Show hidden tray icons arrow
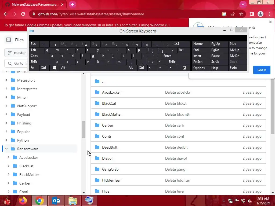275x206 pixels. 224,201
